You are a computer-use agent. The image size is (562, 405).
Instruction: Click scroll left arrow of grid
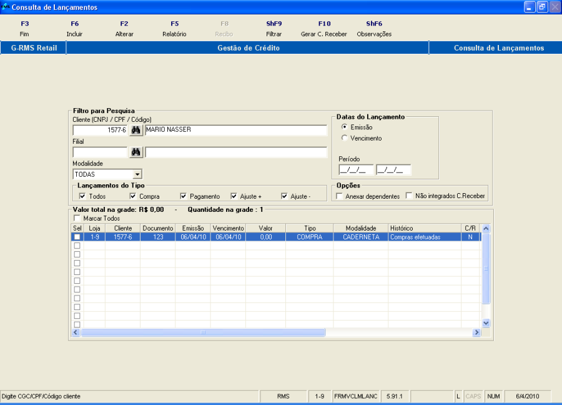coord(76,332)
